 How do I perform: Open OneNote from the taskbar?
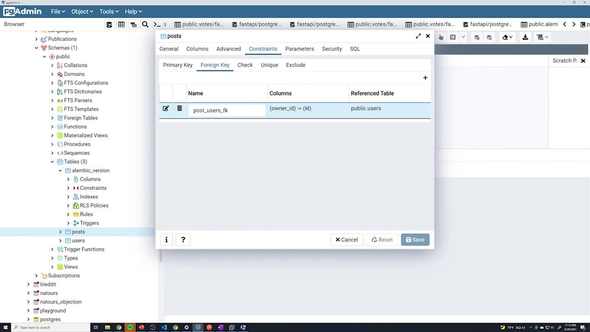[220, 327]
